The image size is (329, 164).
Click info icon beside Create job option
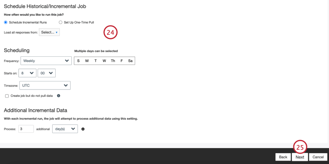58,96
